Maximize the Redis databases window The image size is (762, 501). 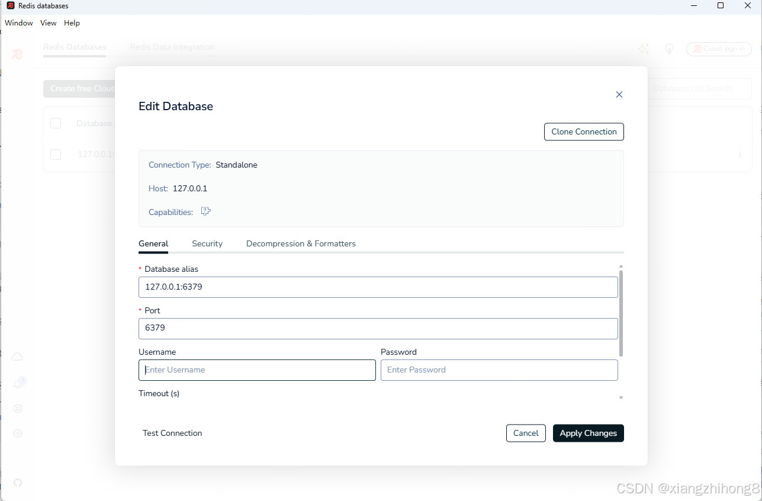click(x=721, y=5)
